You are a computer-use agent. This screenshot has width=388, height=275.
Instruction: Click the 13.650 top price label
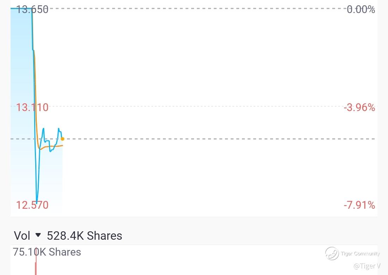coord(32,10)
